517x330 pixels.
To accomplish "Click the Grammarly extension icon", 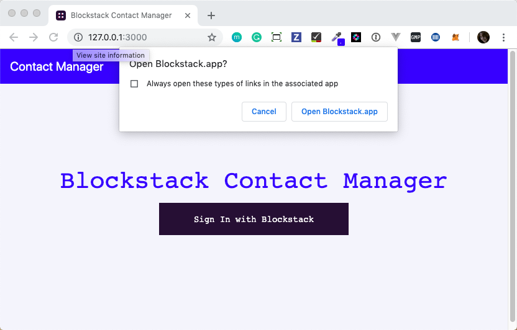I will tap(257, 37).
